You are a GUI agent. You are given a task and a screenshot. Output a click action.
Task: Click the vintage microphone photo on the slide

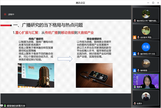click(36, 76)
